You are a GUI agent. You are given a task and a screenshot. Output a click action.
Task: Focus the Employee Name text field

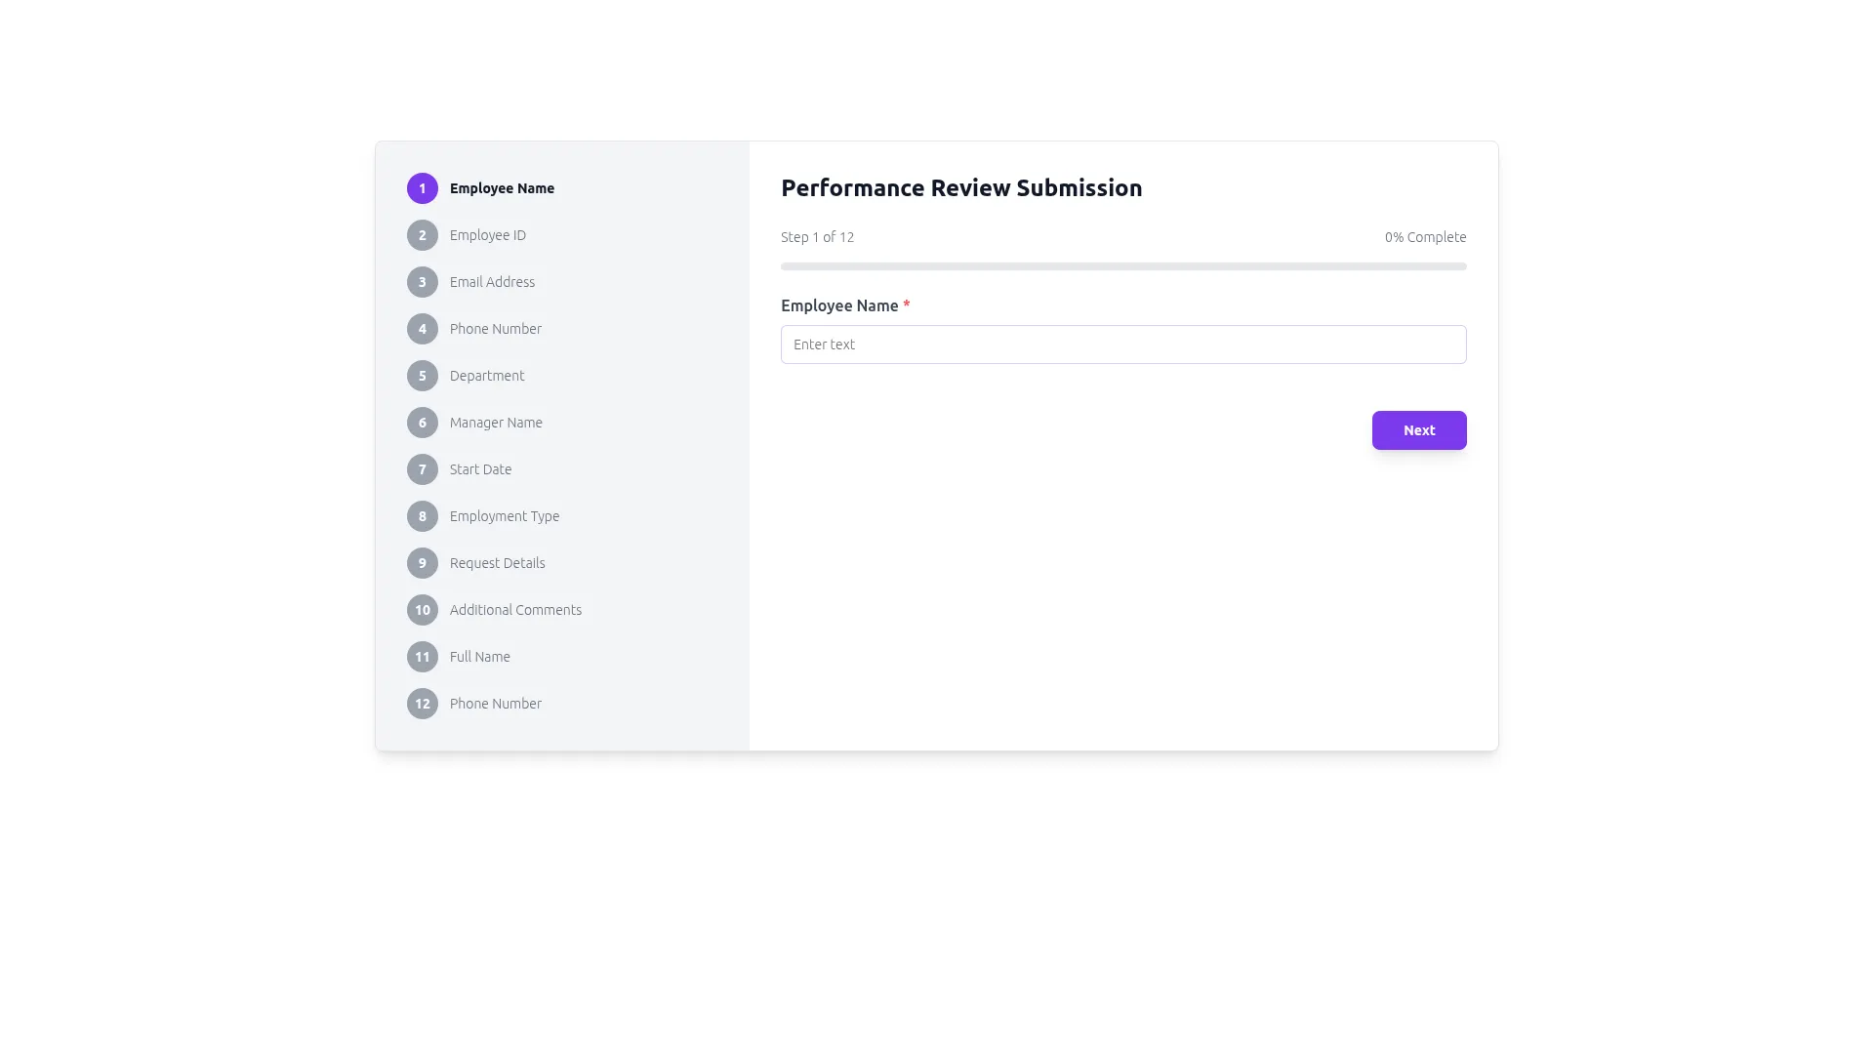(x=1122, y=345)
